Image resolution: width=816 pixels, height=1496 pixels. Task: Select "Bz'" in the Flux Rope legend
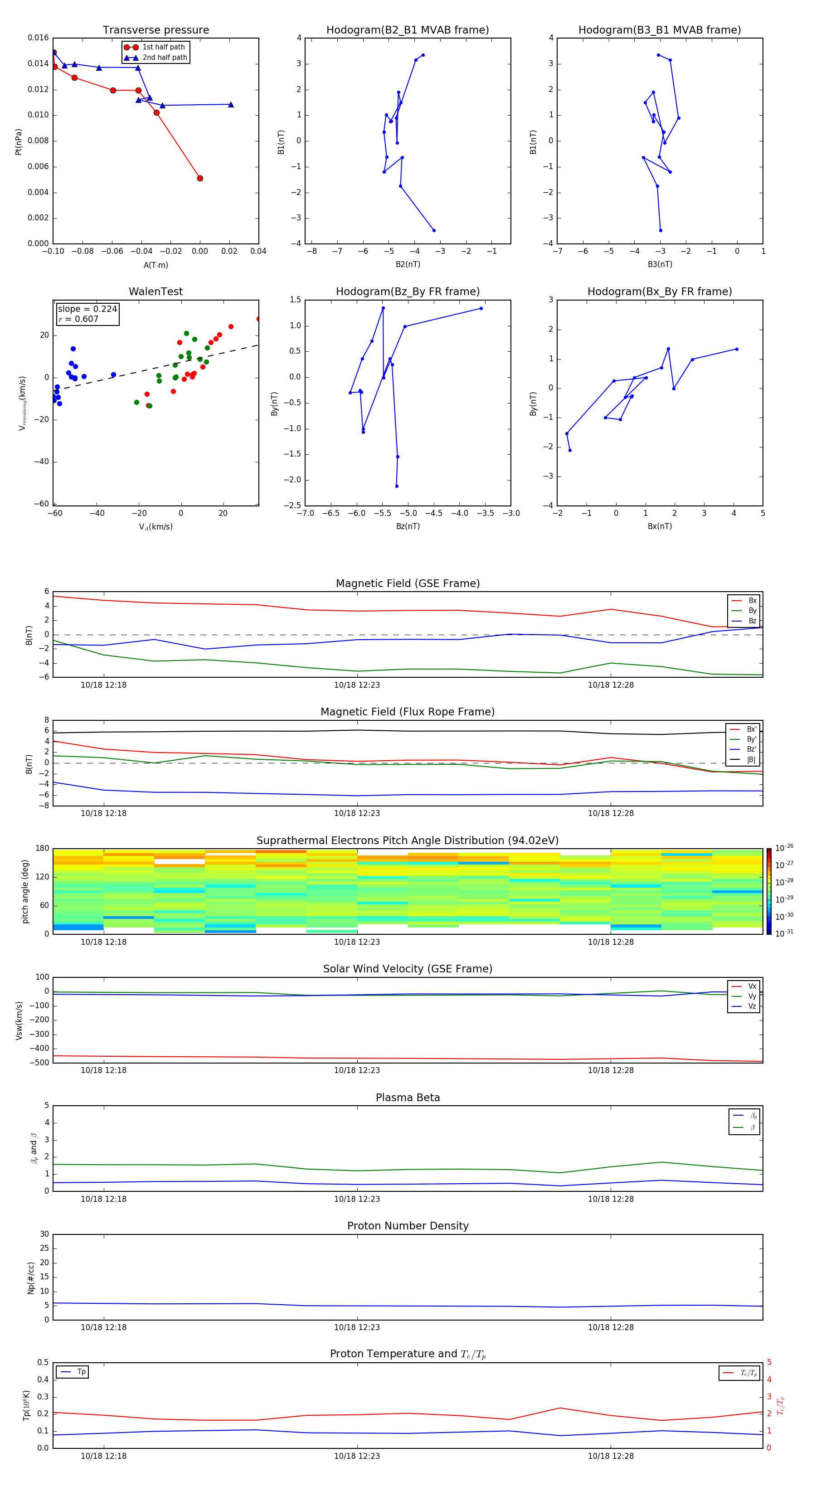(x=743, y=750)
